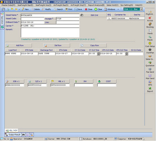
Task: Click the Add Row button
Action: pos(20,45)
